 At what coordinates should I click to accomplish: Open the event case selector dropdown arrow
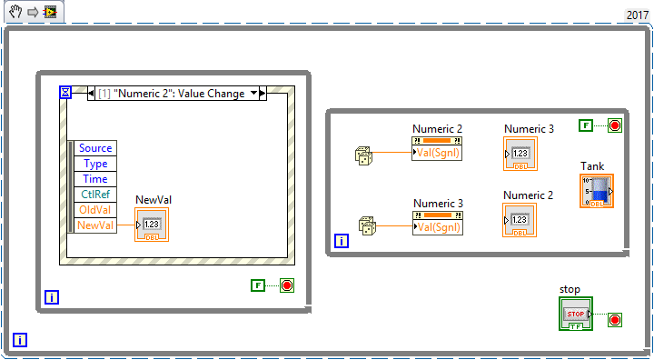pyautogui.click(x=253, y=93)
